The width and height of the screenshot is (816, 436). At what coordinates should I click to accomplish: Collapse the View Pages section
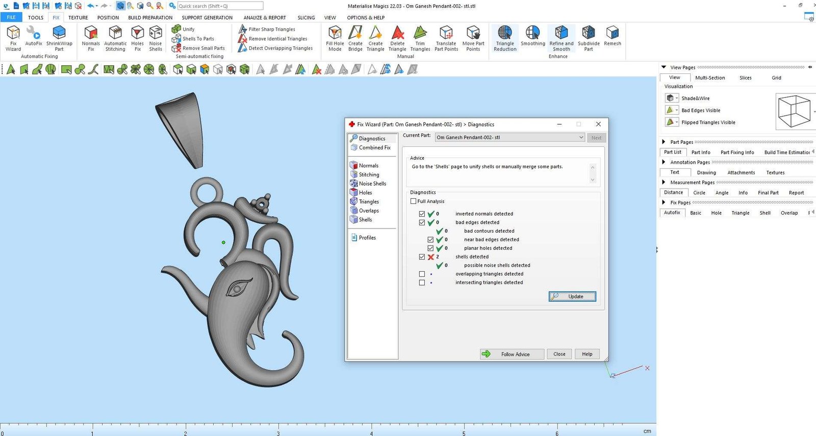(664, 67)
